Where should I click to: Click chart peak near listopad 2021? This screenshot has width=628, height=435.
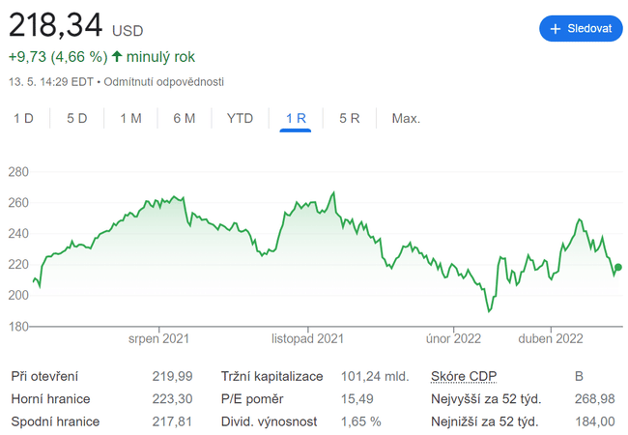point(333,193)
